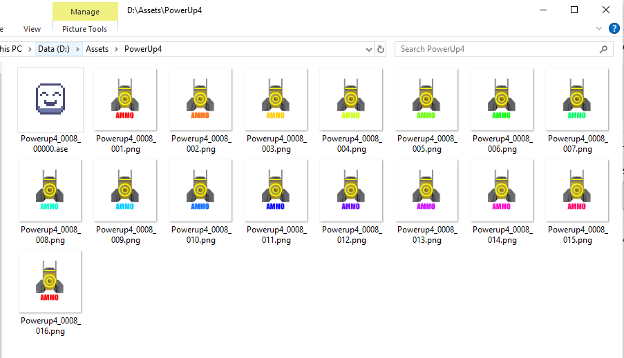Screen dimensions: 624x358
Task: Click the refresh icon beside the address bar
Action: click(x=381, y=49)
